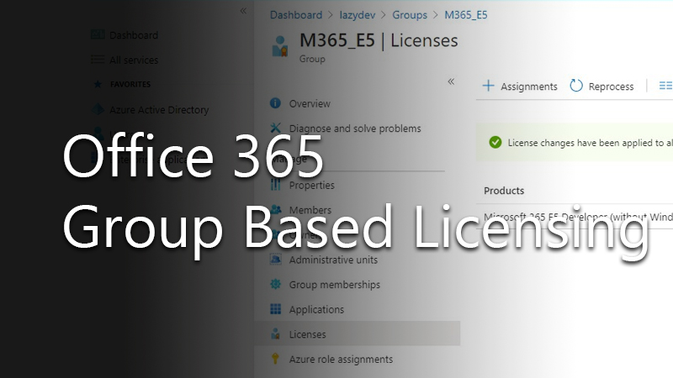
Task: Select Dashboard in the portal sidebar
Action: click(134, 35)
